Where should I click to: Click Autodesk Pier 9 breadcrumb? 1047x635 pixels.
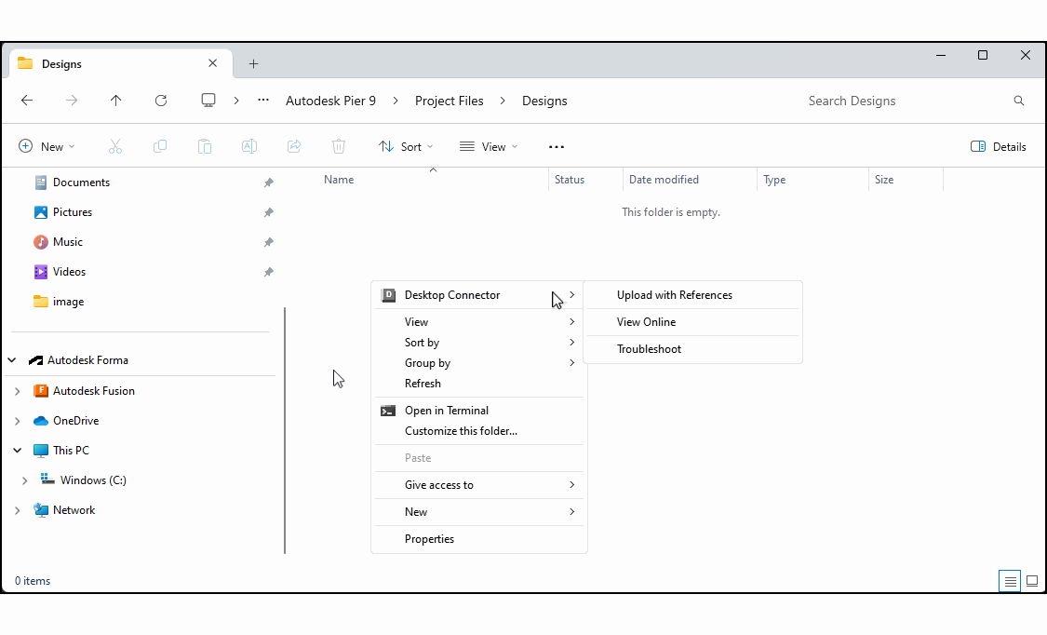(x=330, y=101)
